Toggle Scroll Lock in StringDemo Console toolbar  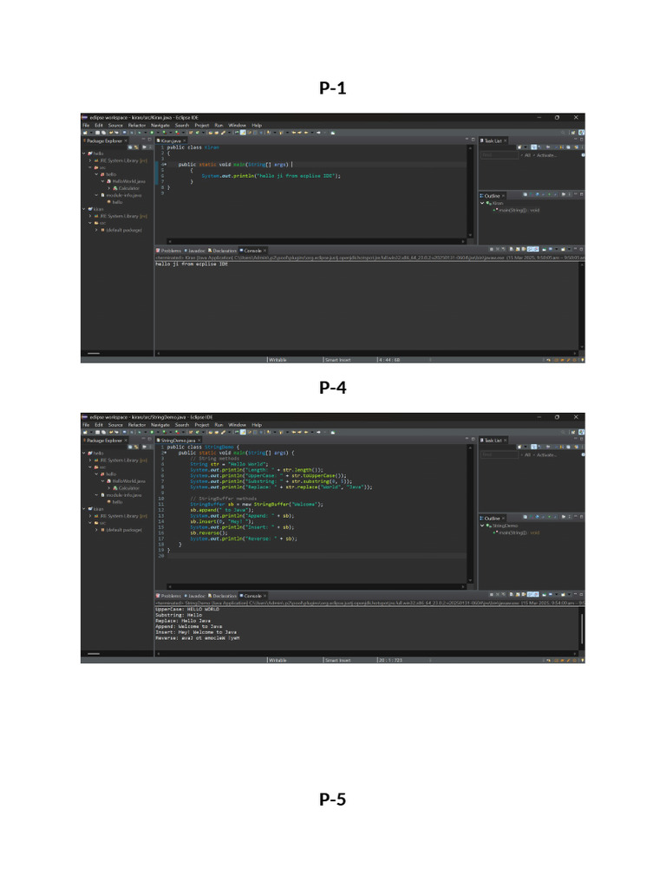[x=518, y=595]
